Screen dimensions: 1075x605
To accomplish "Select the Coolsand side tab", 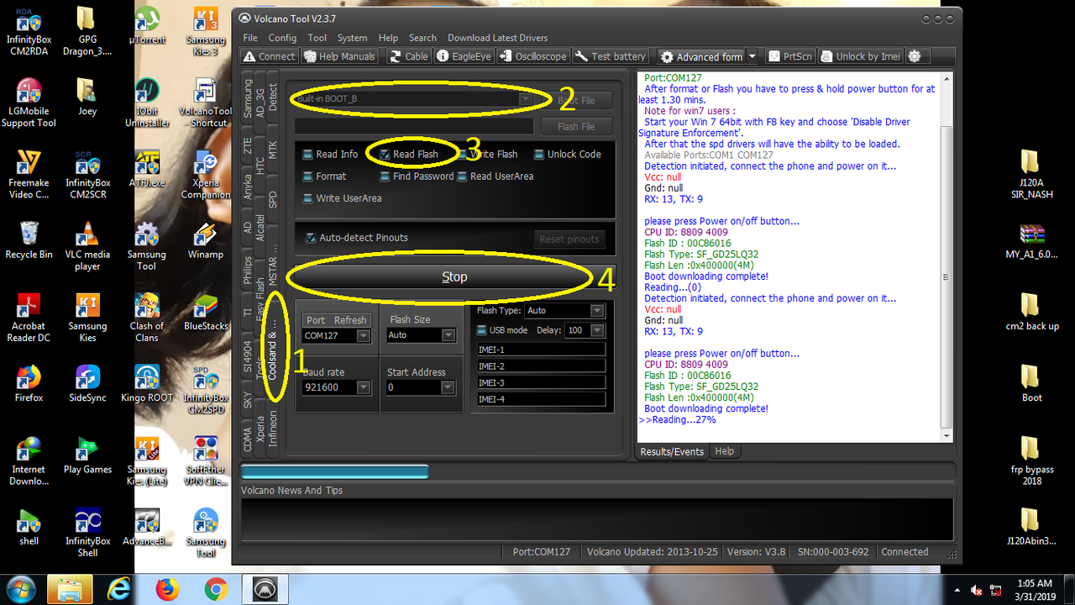I will coord(272,348).
